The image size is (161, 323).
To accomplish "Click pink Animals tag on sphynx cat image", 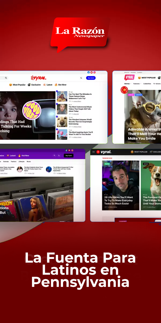I will [131, 95].
